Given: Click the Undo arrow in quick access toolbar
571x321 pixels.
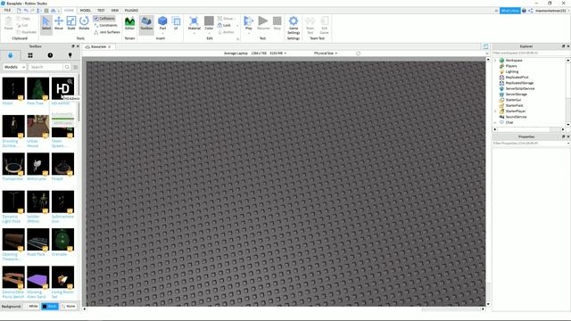Looking at the screenshot, I should tap(26, 11).
